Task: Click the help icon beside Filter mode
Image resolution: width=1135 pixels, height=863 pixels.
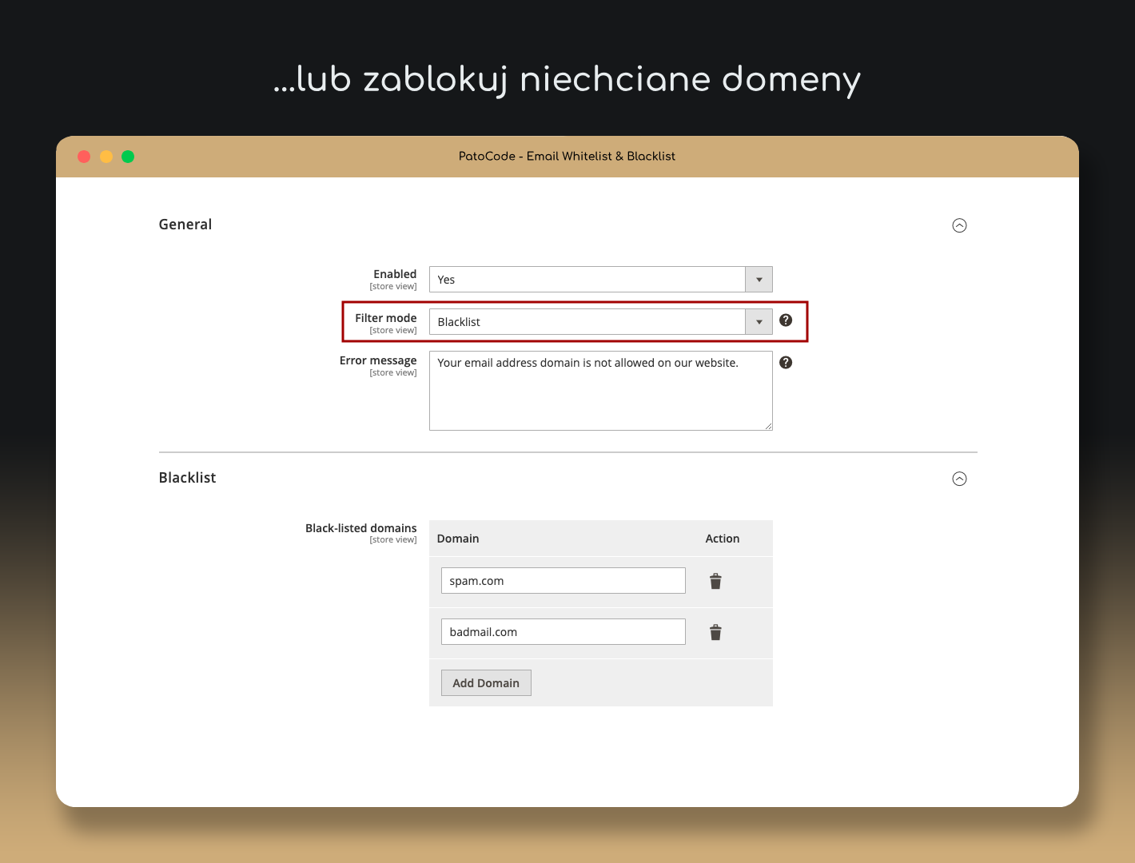Action: 786,320
